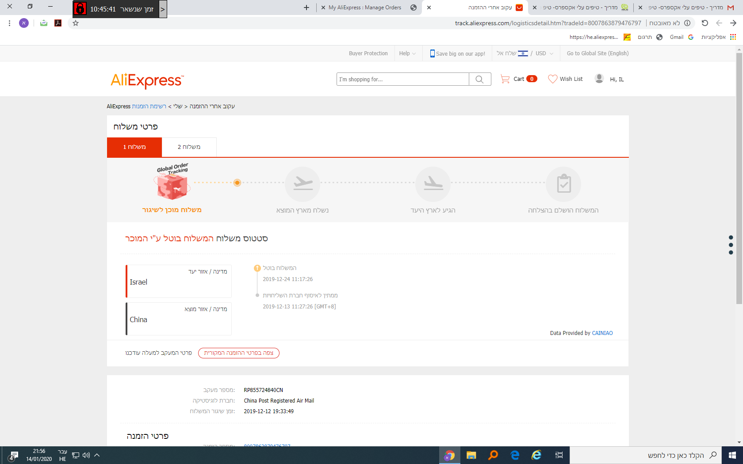This screenshot has height=464, width=743.
Task: Open the תרגום bookmark
Action: coord(650,37)
